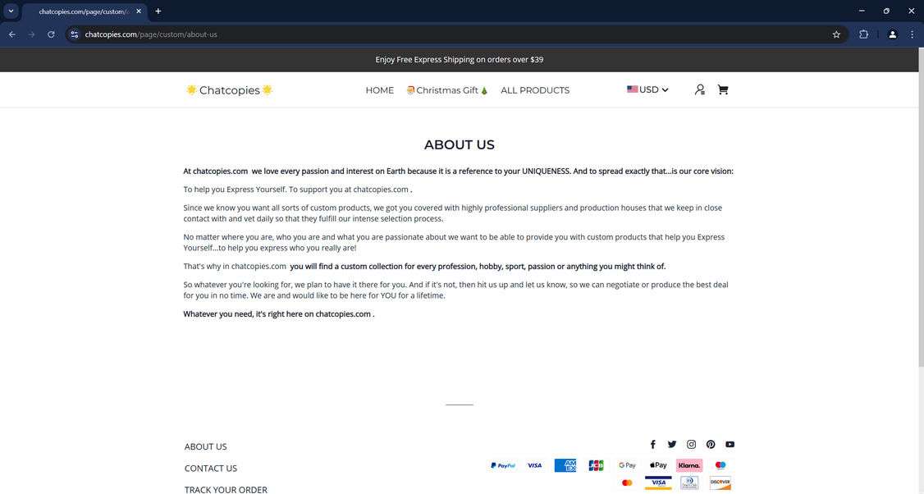
Task: Select the chatcopies.com browser tab
Action: point(85,11)
